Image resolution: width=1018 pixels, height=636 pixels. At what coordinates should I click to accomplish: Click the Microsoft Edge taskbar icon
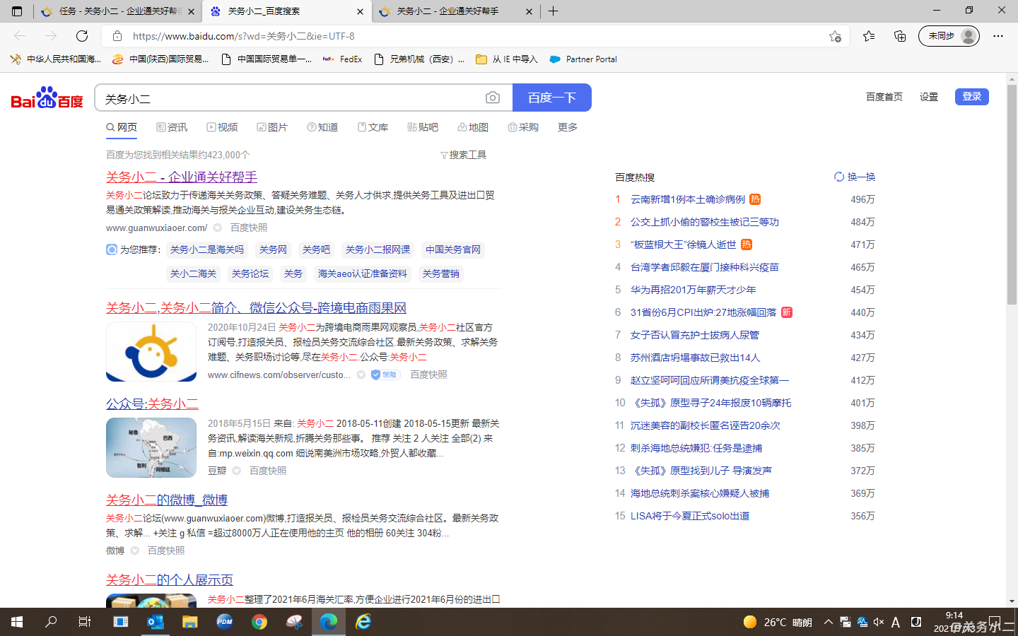(x=329, y=622)
